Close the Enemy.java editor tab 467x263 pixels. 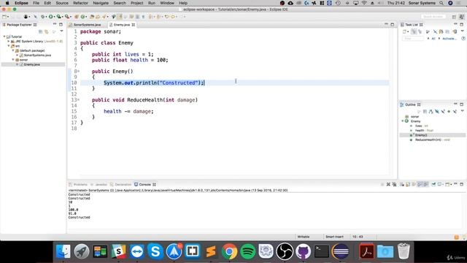(x=133, y=25)
